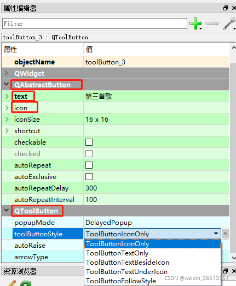Click the green reload resources icon

[x=26, y=283]
